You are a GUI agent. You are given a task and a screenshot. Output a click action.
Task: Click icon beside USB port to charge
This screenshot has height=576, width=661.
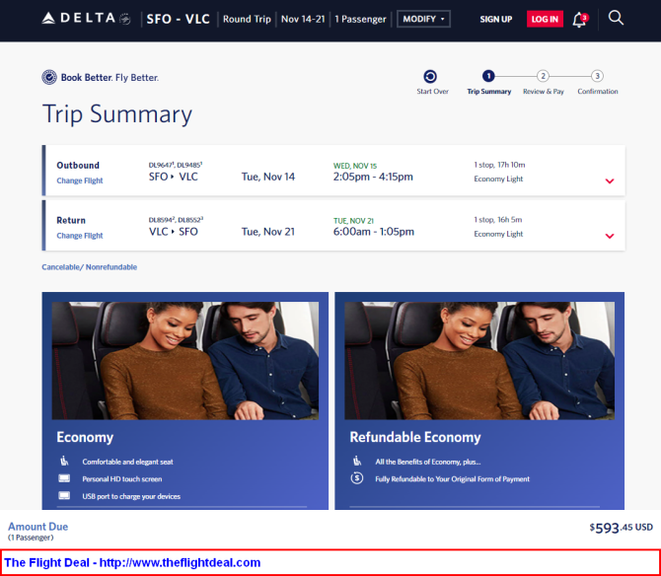(64, 495)
